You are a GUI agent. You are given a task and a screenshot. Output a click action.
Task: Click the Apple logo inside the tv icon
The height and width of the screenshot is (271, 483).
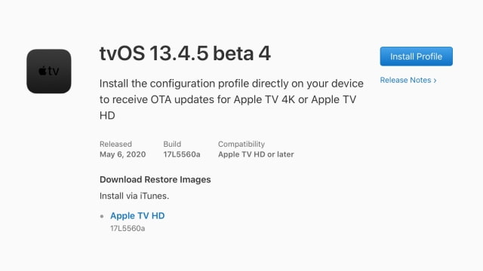(42, 71)
